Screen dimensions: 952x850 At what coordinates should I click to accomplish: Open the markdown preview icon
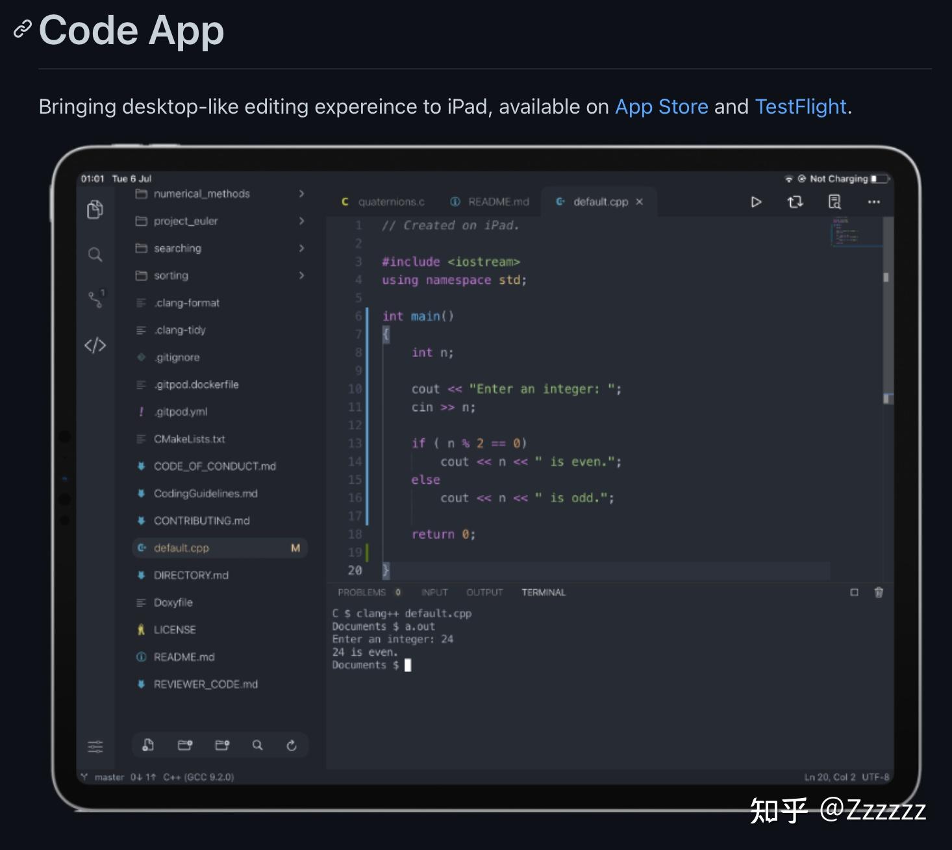point(834,202)
